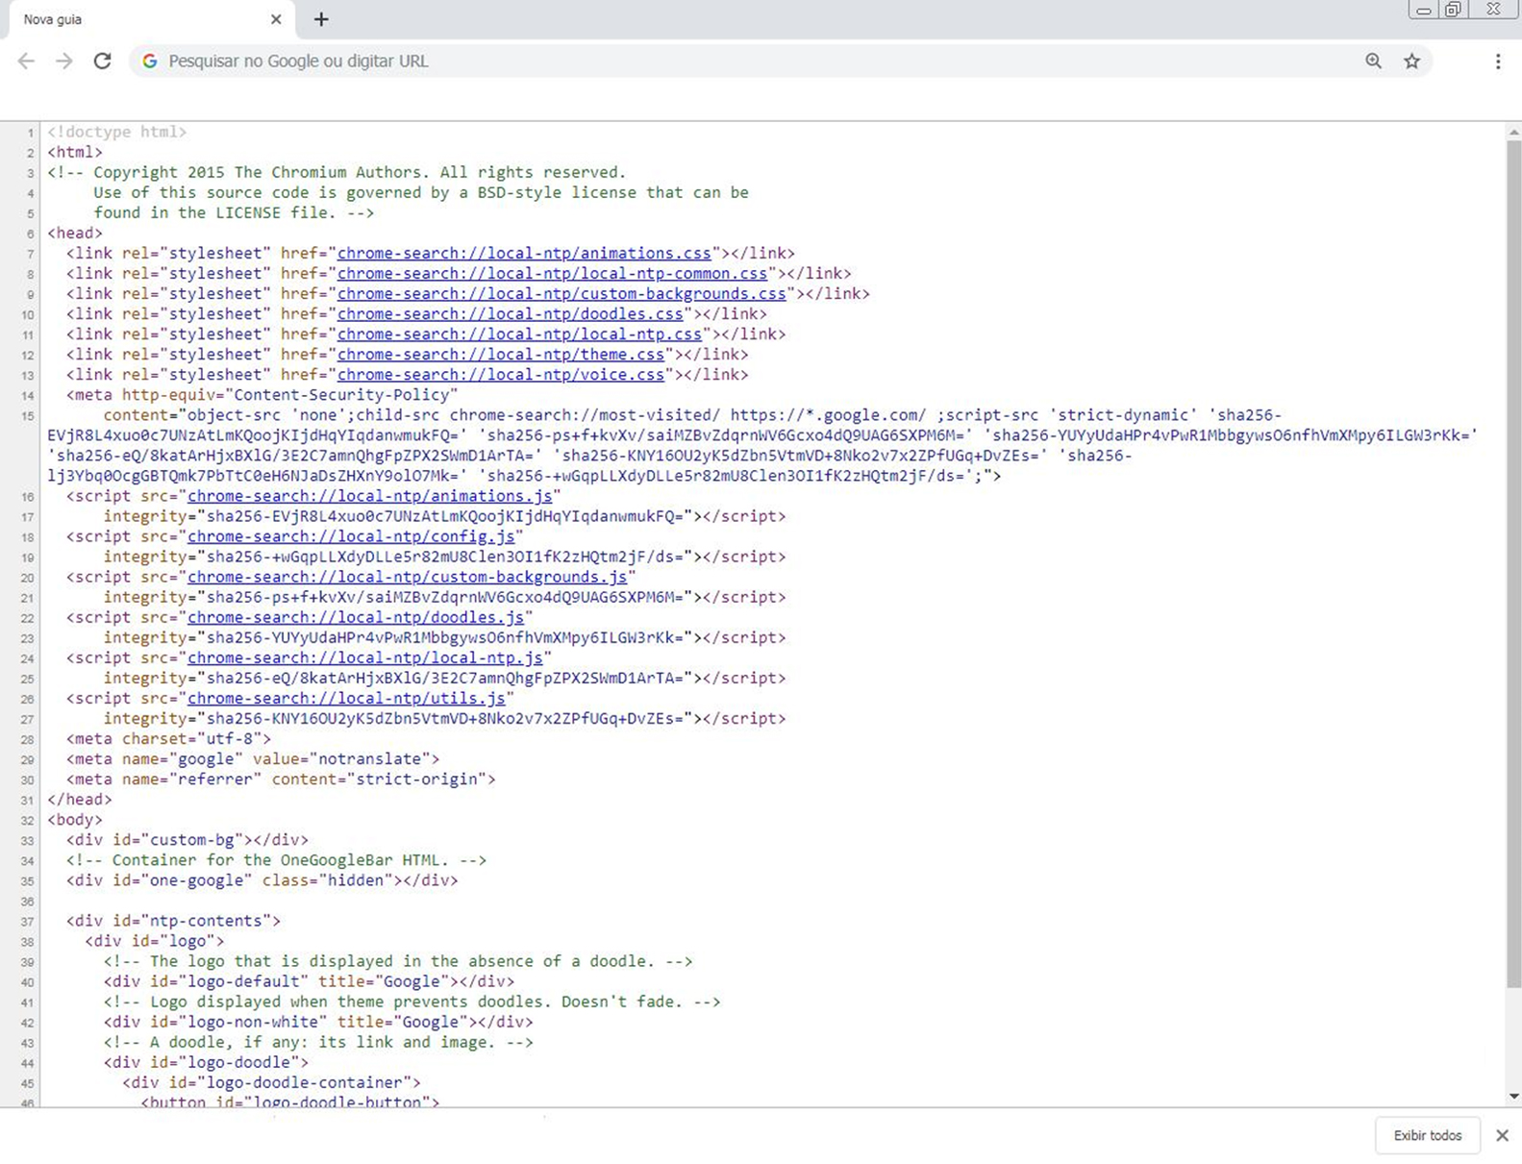
Task: Open the theme.css link
Action: (x=500, y=355)
